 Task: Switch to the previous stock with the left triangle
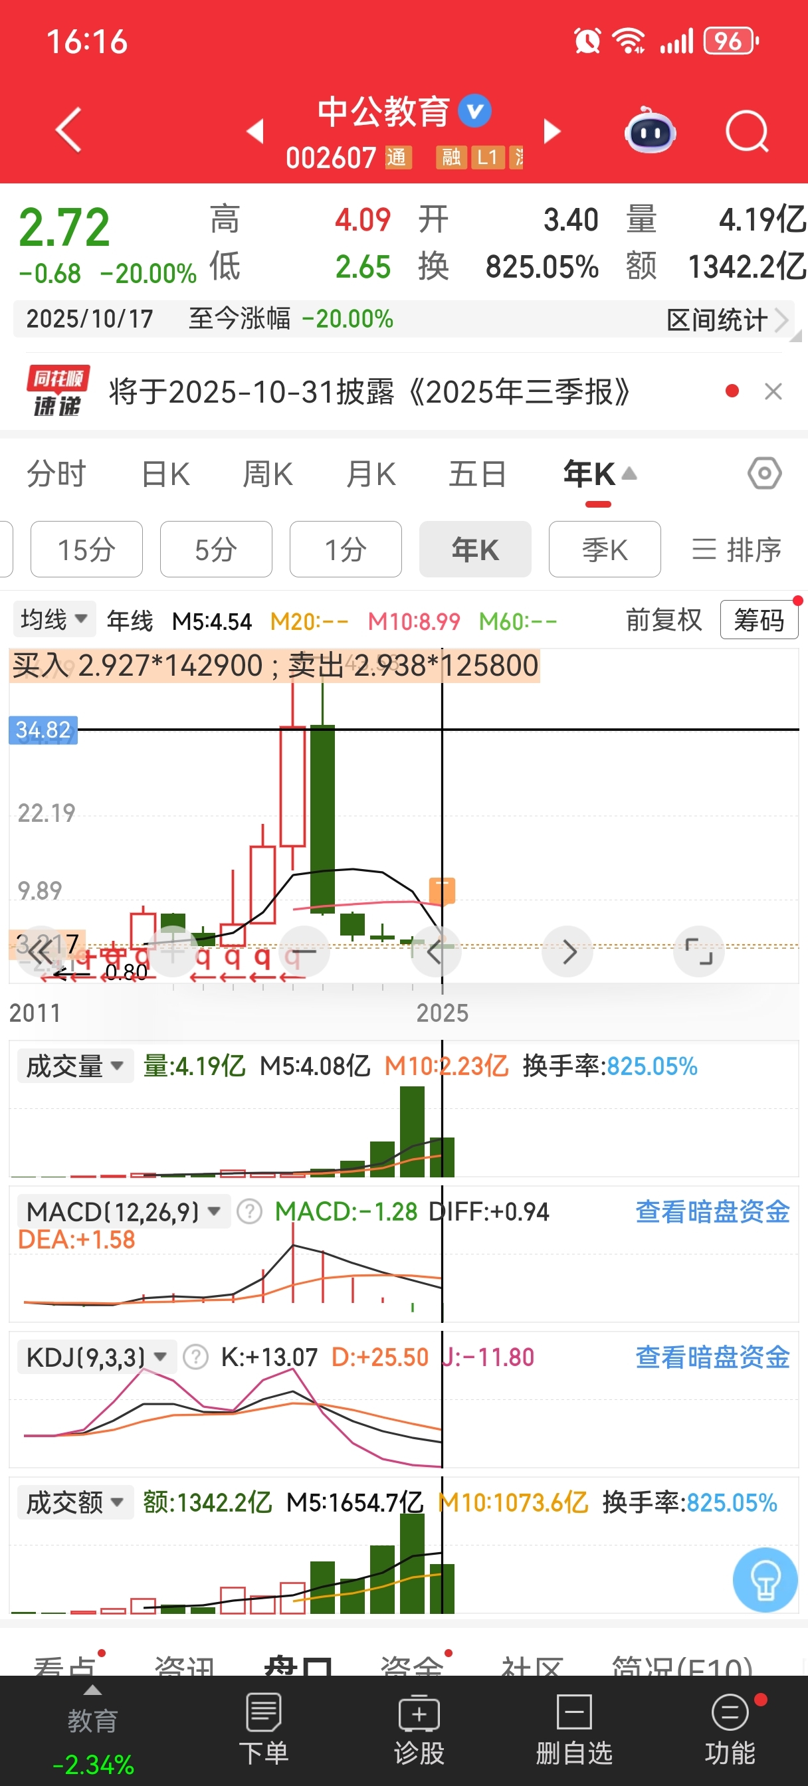point(255,130)
